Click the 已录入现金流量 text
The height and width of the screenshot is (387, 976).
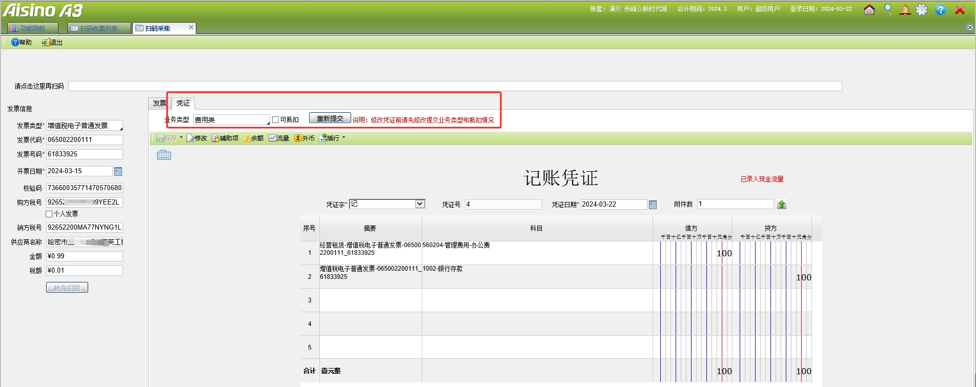762,179
